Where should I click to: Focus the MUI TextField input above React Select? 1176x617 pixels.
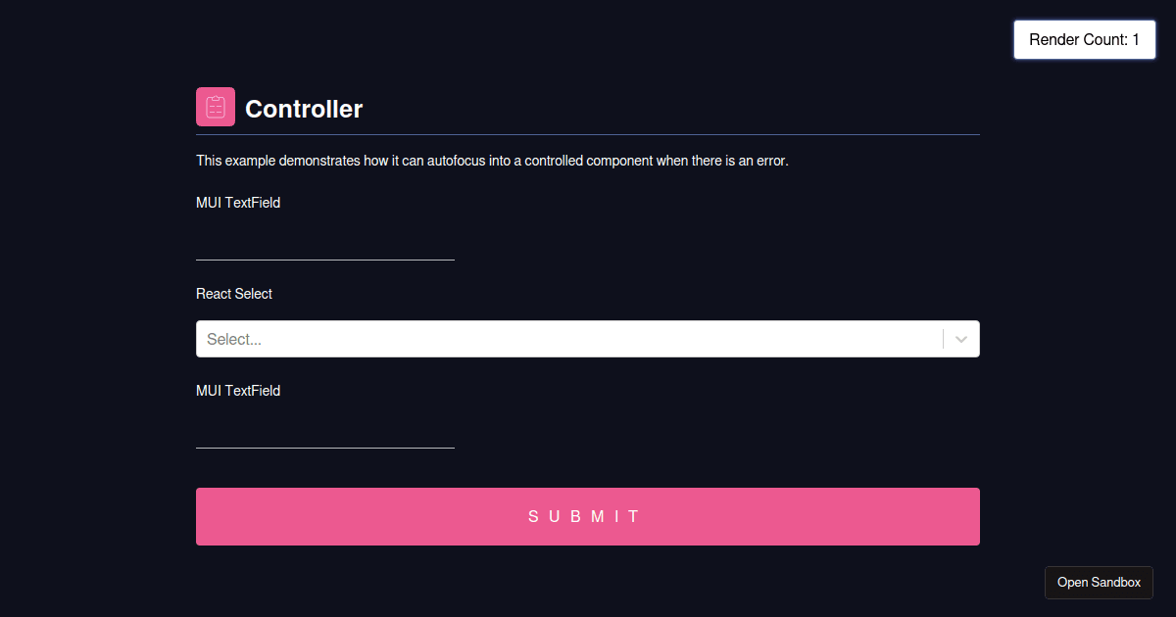[325, 244]
